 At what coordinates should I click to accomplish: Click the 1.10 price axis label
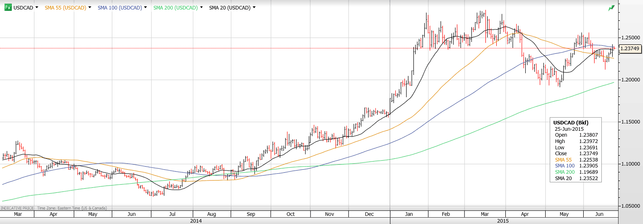pos(629,163)
